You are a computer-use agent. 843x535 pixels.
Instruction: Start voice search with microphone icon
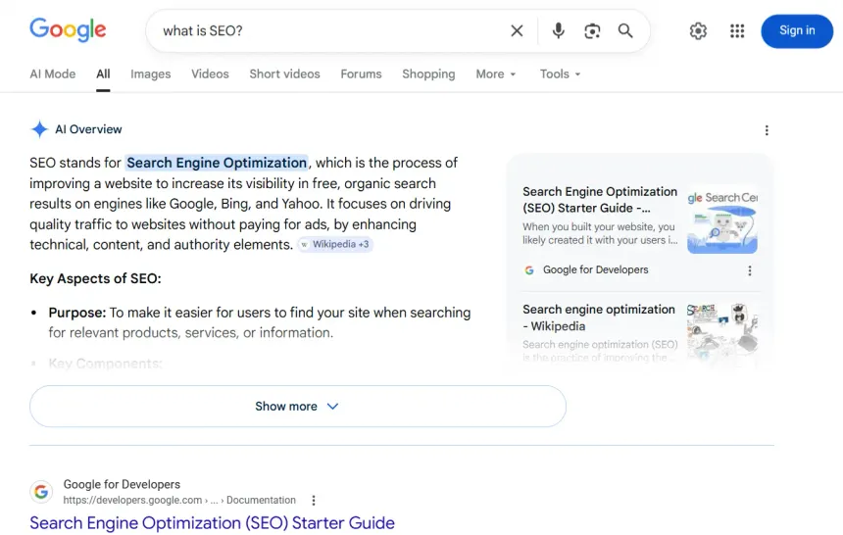click(558, 30)
